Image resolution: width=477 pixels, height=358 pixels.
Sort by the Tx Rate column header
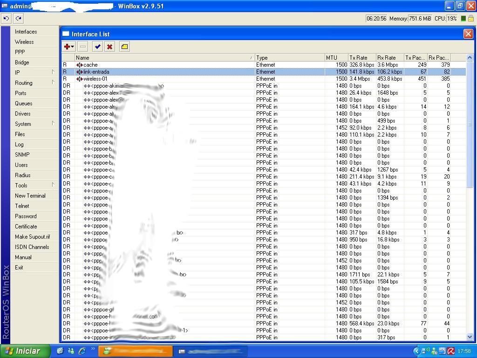point(362,57)
